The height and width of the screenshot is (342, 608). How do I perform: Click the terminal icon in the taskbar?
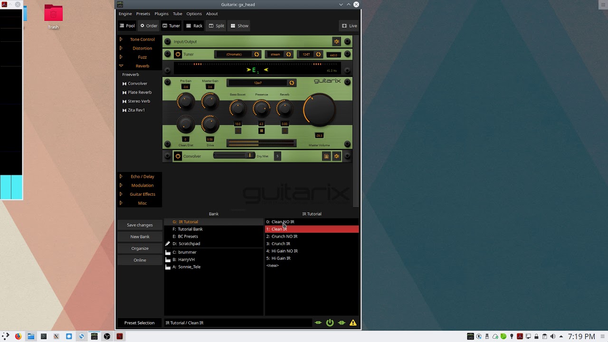point(44,336)
